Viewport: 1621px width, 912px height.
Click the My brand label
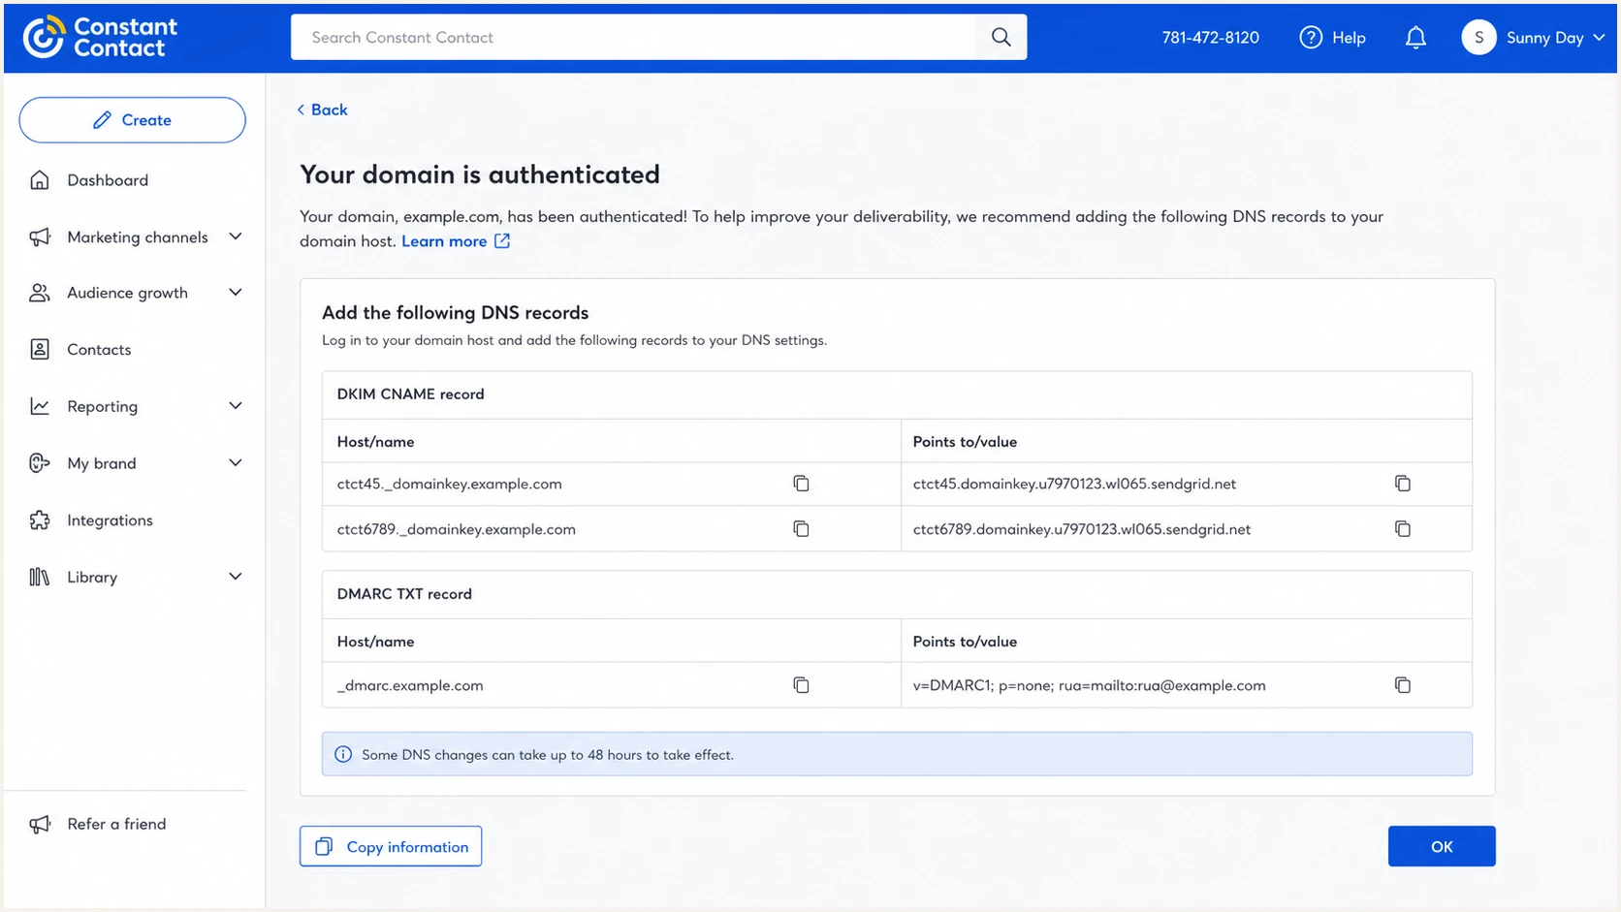pos(102,463)
